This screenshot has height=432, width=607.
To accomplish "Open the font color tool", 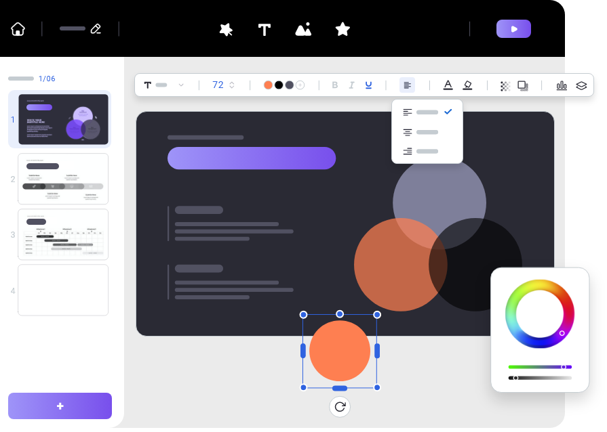I will pyautogui.click(x=448, y=85).
